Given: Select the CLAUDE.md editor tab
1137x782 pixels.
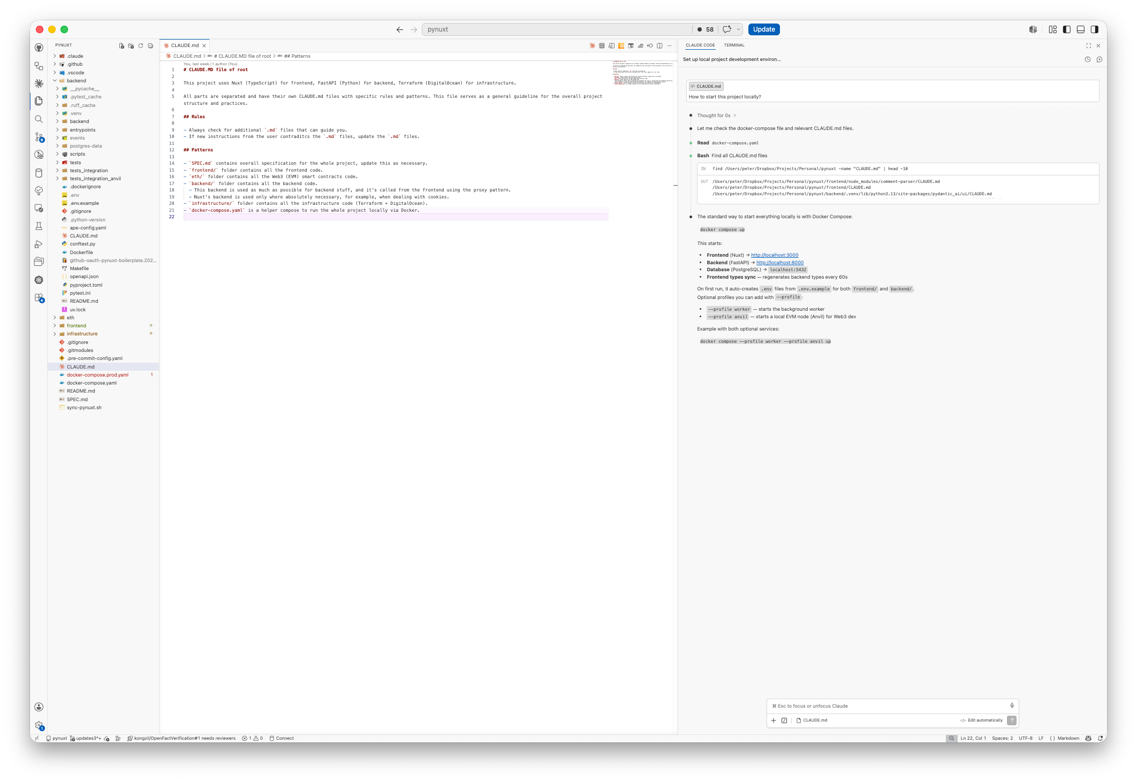Looking at the screenshot, I should tap(184, 45).
